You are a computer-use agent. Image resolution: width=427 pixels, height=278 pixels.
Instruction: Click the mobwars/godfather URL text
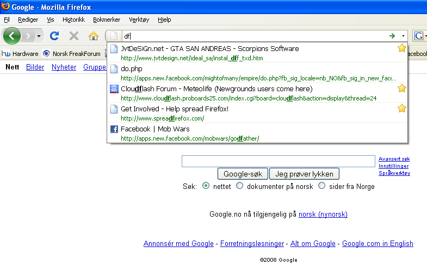(190, 138)
